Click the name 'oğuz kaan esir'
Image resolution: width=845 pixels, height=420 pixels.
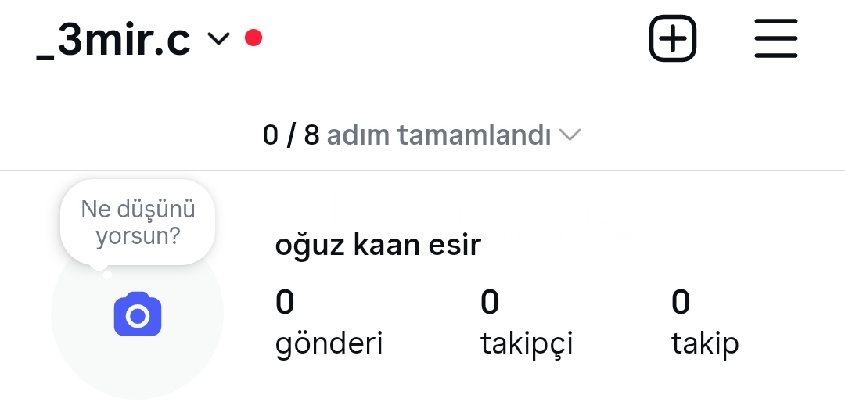378,246
